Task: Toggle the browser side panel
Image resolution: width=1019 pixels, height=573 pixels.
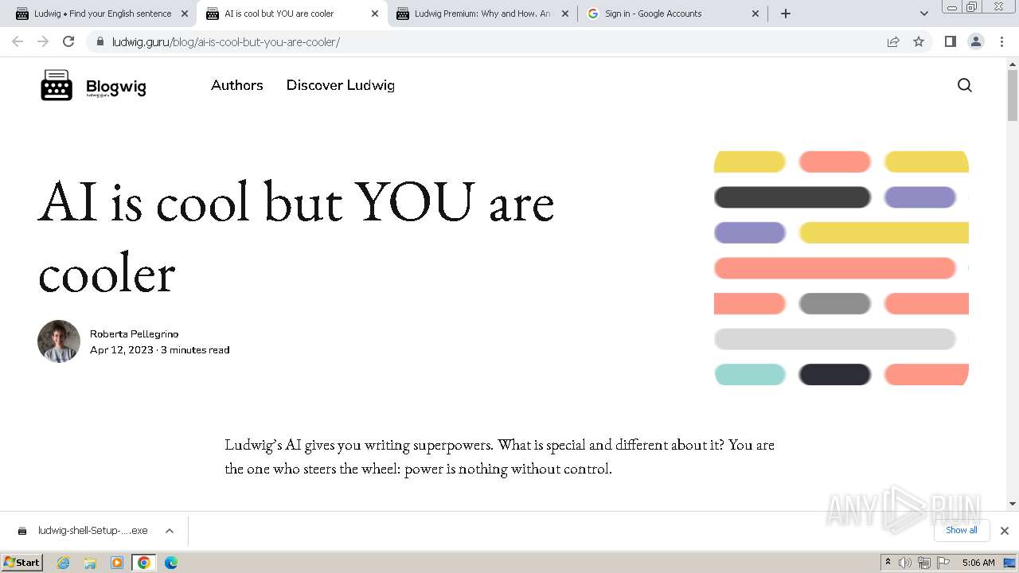Action: 951,41
